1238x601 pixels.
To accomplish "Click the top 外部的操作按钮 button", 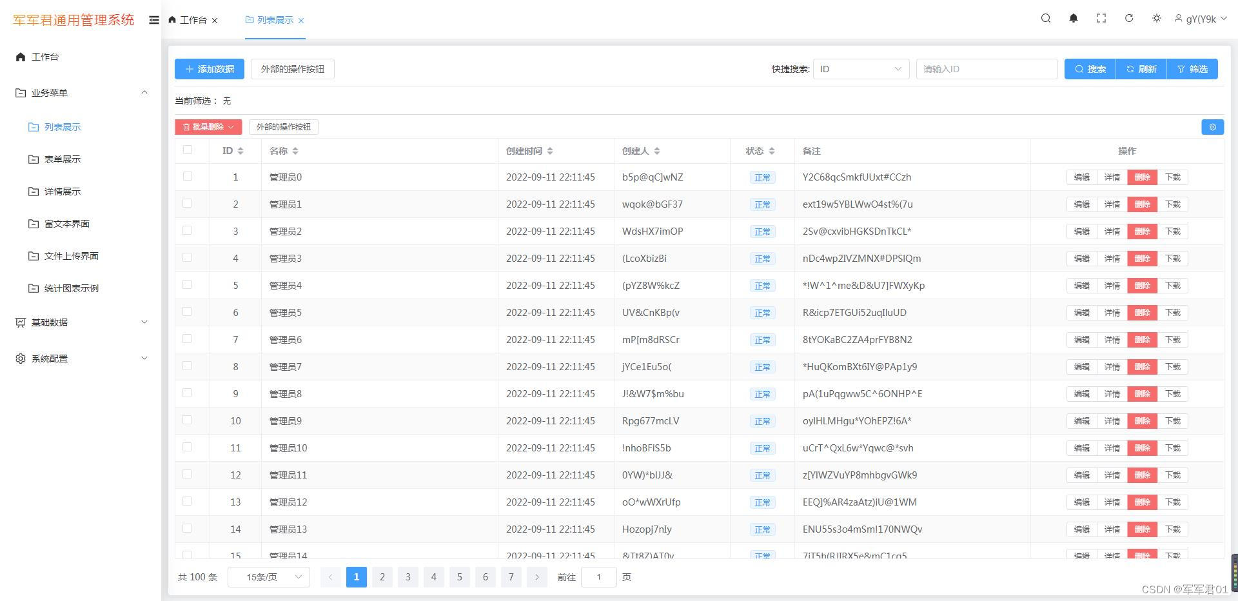I will click(293, 69).
